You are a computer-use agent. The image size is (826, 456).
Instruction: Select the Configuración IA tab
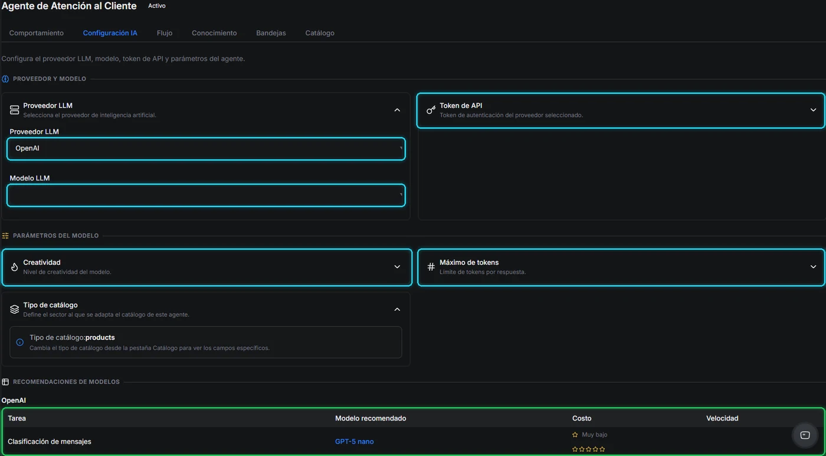tap(110, 33)
